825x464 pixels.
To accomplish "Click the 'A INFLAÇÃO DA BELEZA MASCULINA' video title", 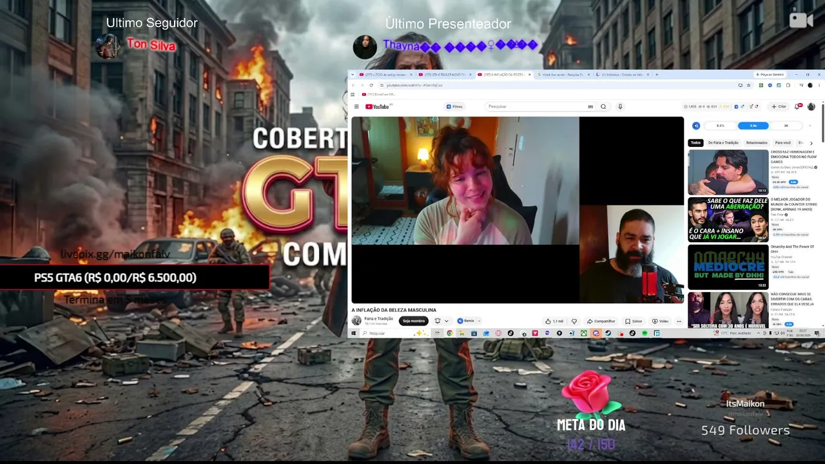I will 394,310.
